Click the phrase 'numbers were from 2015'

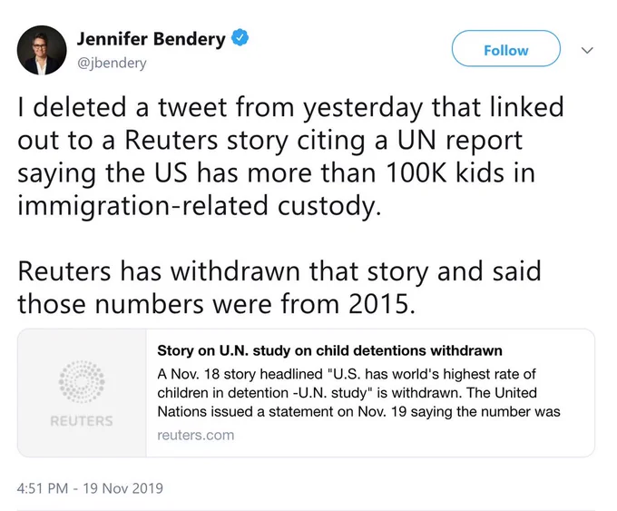(255, 304)
